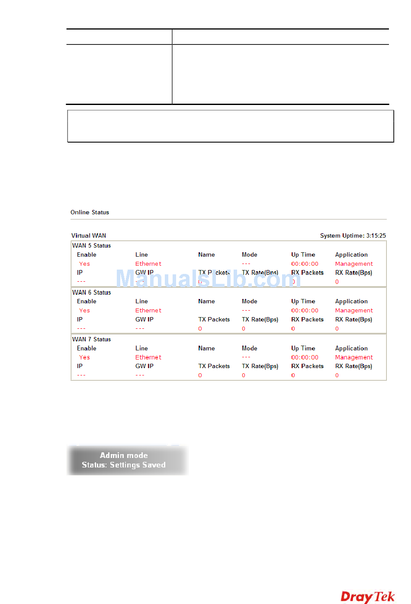Click the RX Packets label in WAN 6

[x=307, y=319]
